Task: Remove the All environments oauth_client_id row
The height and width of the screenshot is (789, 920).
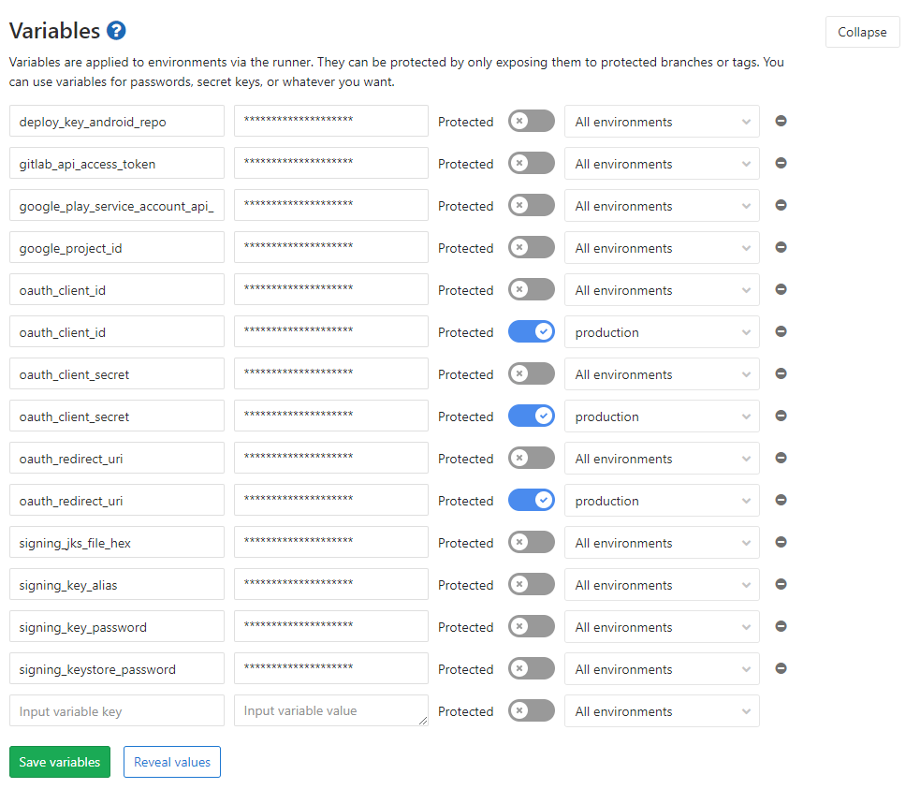Action: point(781,289)
